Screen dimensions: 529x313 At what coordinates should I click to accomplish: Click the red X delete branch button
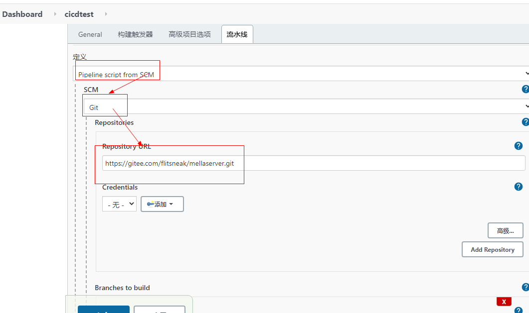pyautogui.click(x=504, y=302)
